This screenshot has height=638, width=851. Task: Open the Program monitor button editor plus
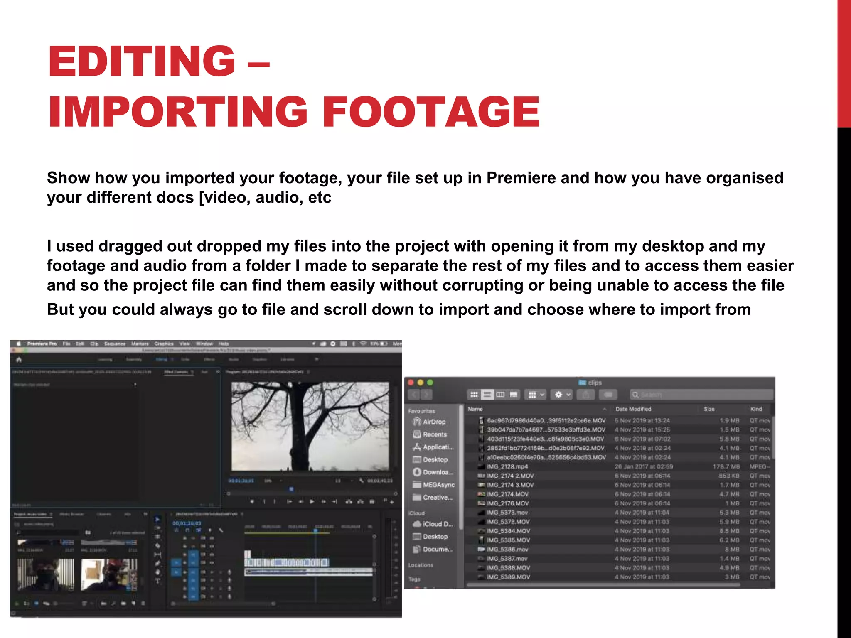point(392,502)
